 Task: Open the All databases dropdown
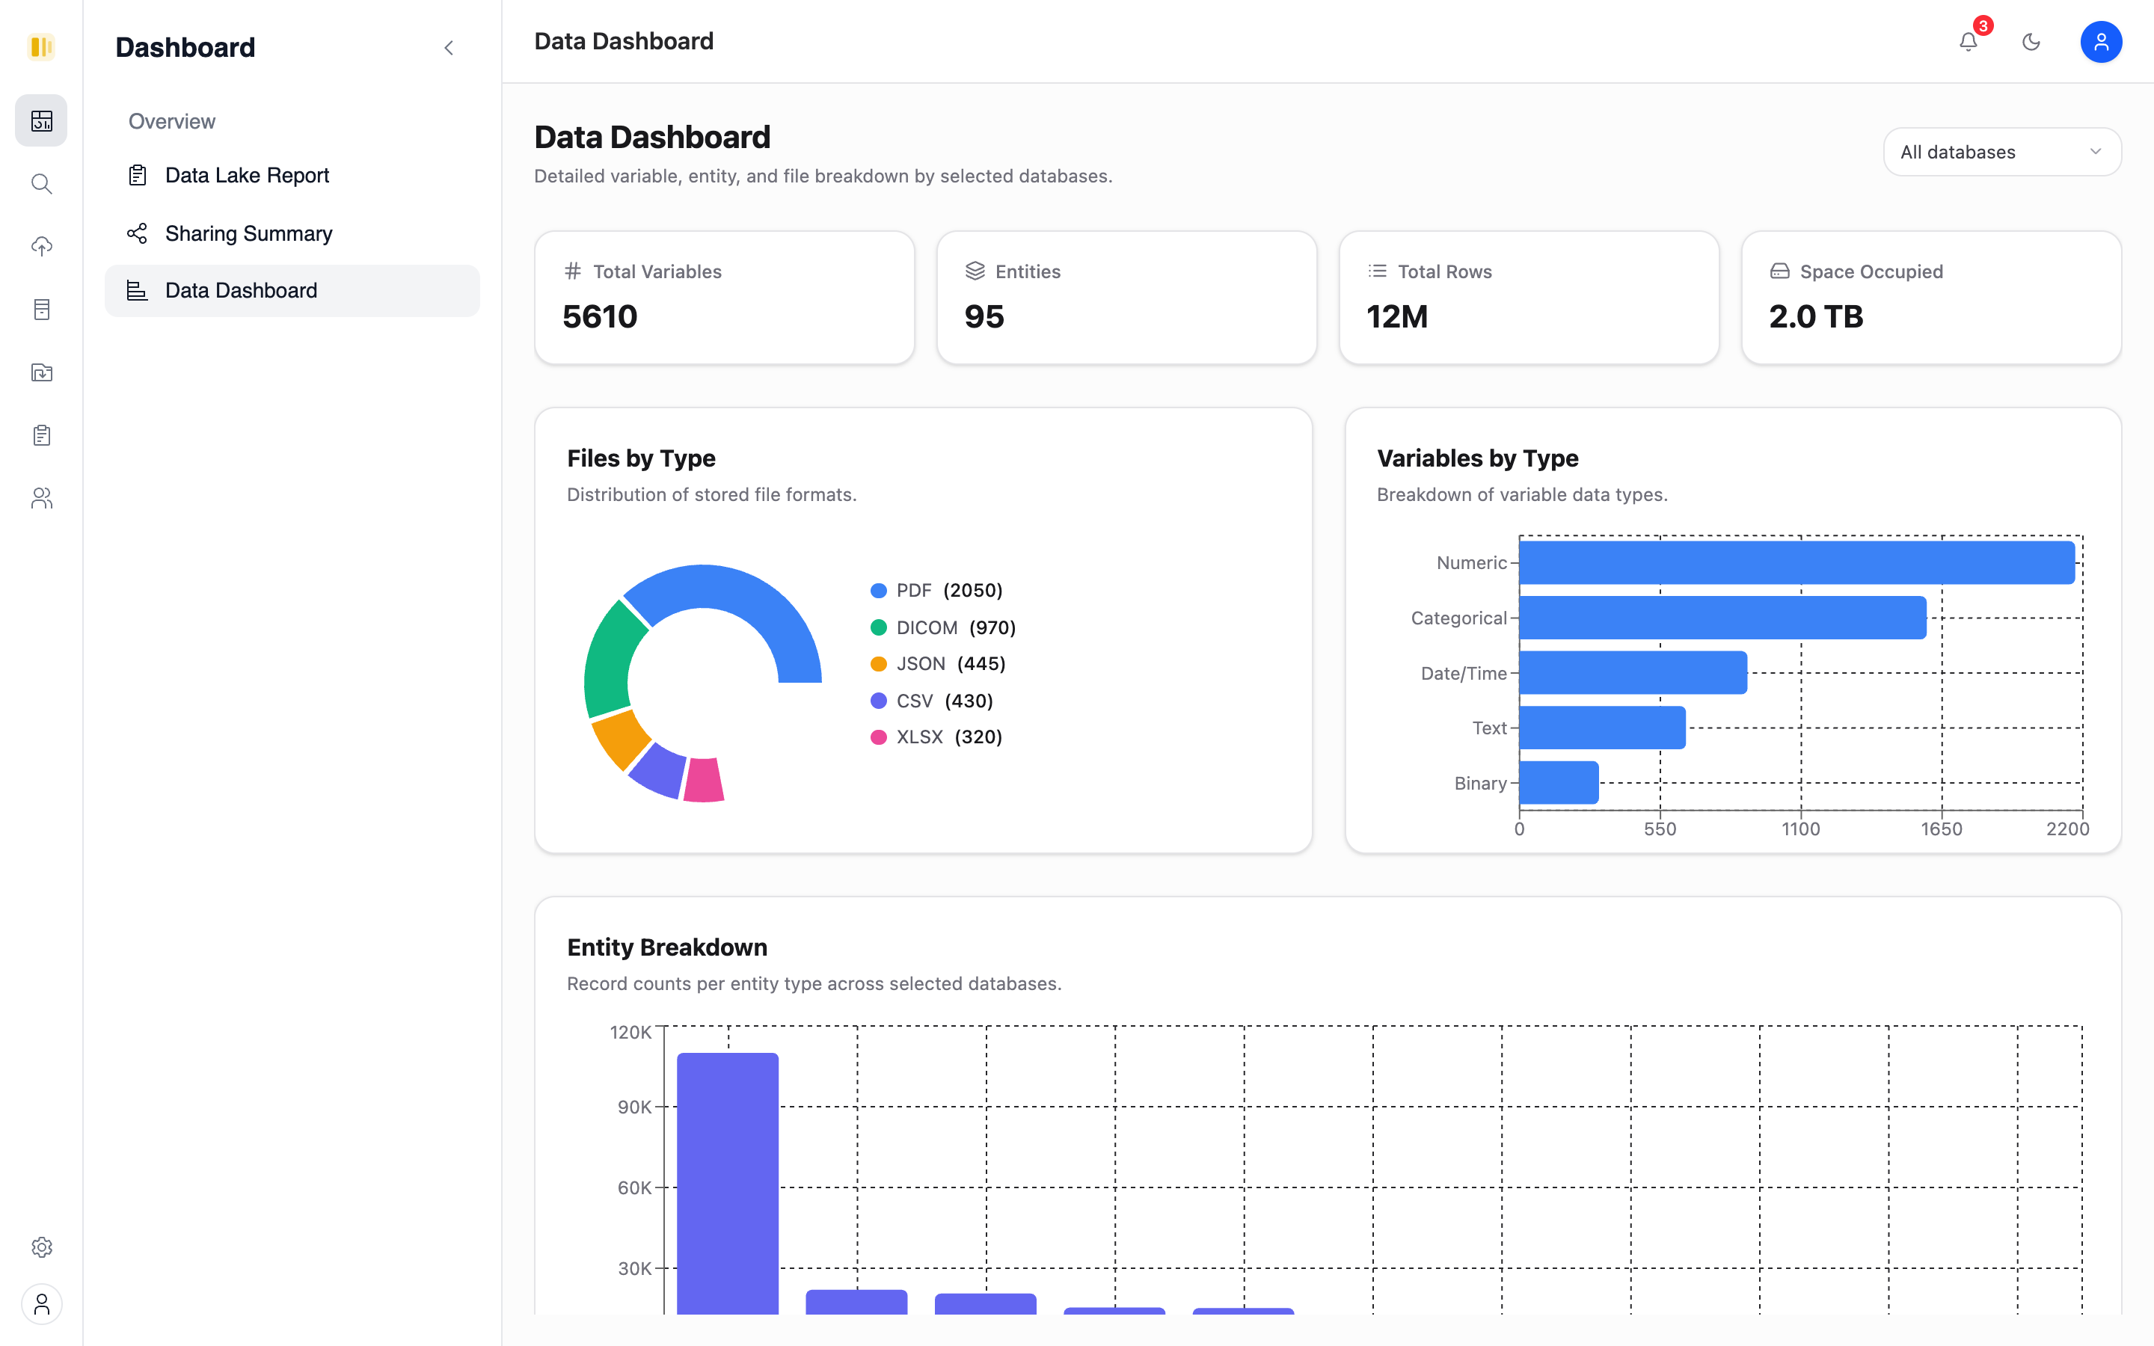[2001, 151]
